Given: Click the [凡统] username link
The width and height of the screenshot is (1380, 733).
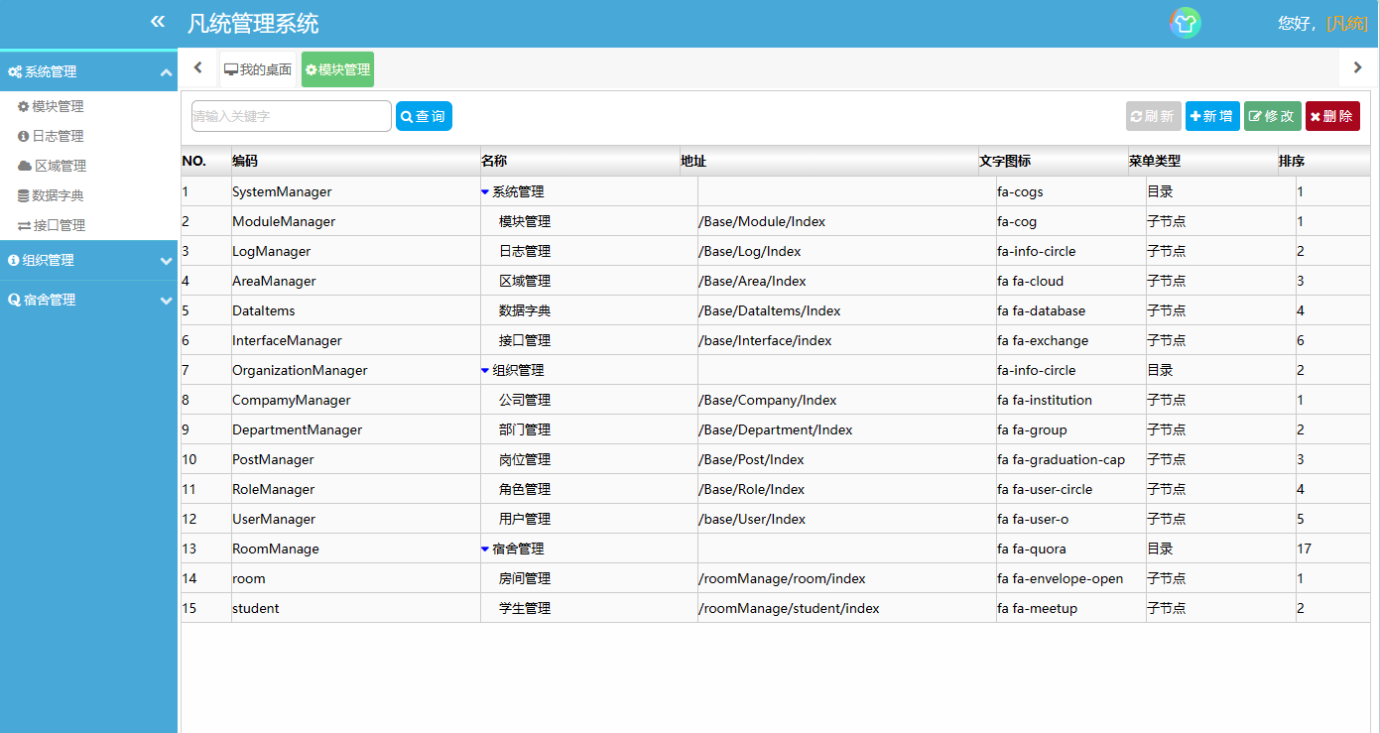Looking at the screenshot, I should pyautogui.click(x=1347, y=23).
